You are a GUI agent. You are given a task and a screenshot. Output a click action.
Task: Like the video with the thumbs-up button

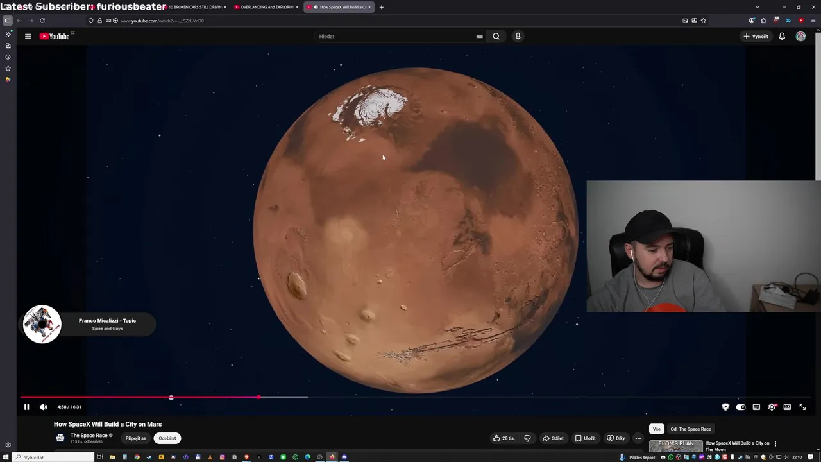(504, 438)
